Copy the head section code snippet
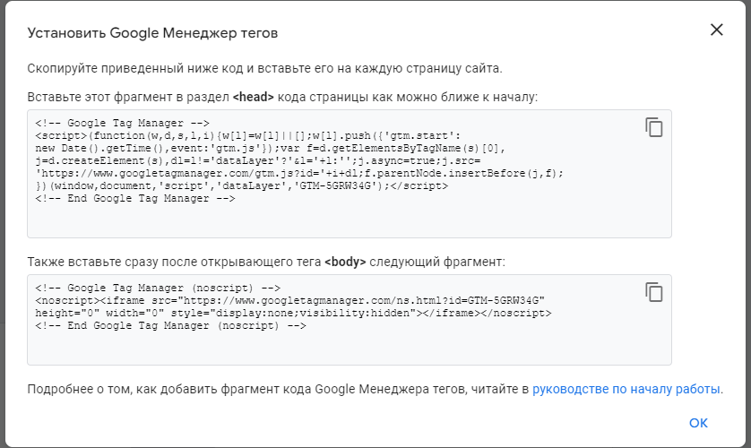 coord(654,127)
